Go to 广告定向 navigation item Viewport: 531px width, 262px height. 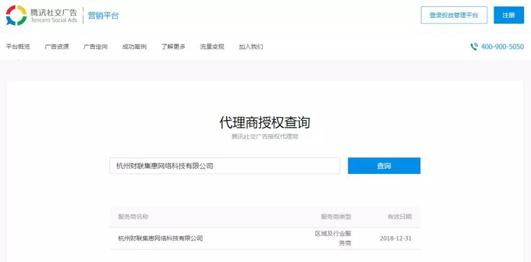96,47
